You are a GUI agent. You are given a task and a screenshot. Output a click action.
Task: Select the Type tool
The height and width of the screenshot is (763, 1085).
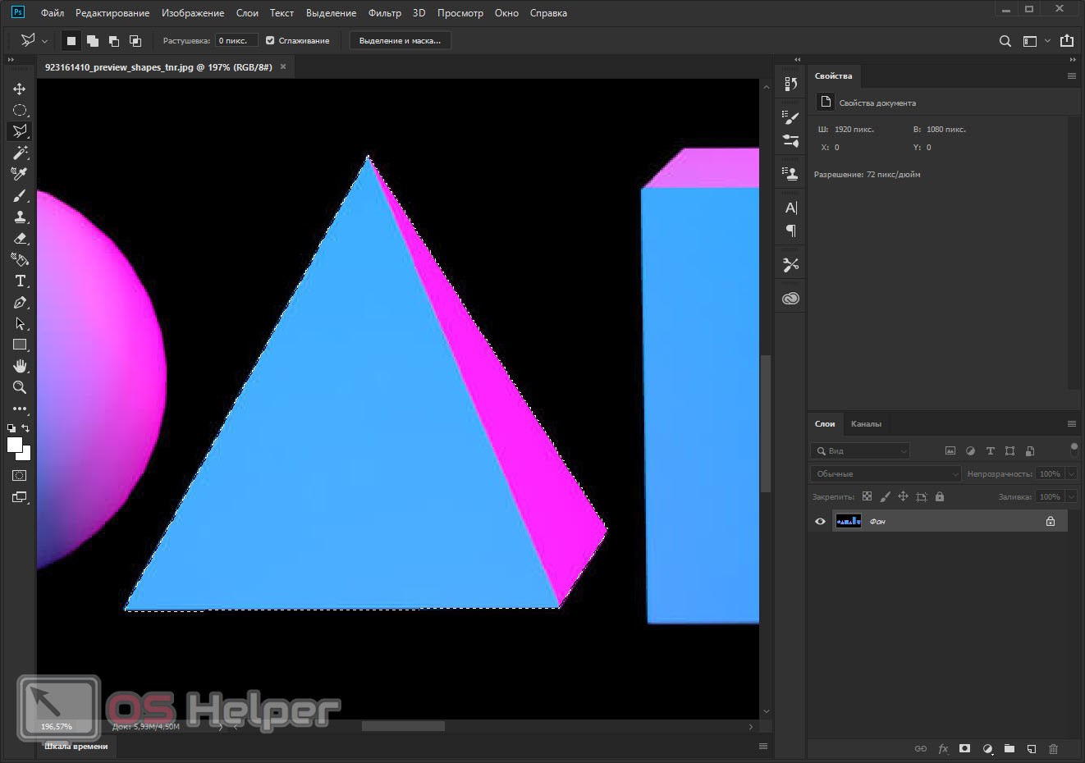pyautogui.click(x=20, y=281)
